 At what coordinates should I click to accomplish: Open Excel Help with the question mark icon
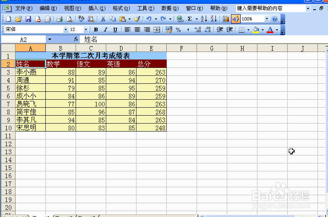click(x=275, y=19)
